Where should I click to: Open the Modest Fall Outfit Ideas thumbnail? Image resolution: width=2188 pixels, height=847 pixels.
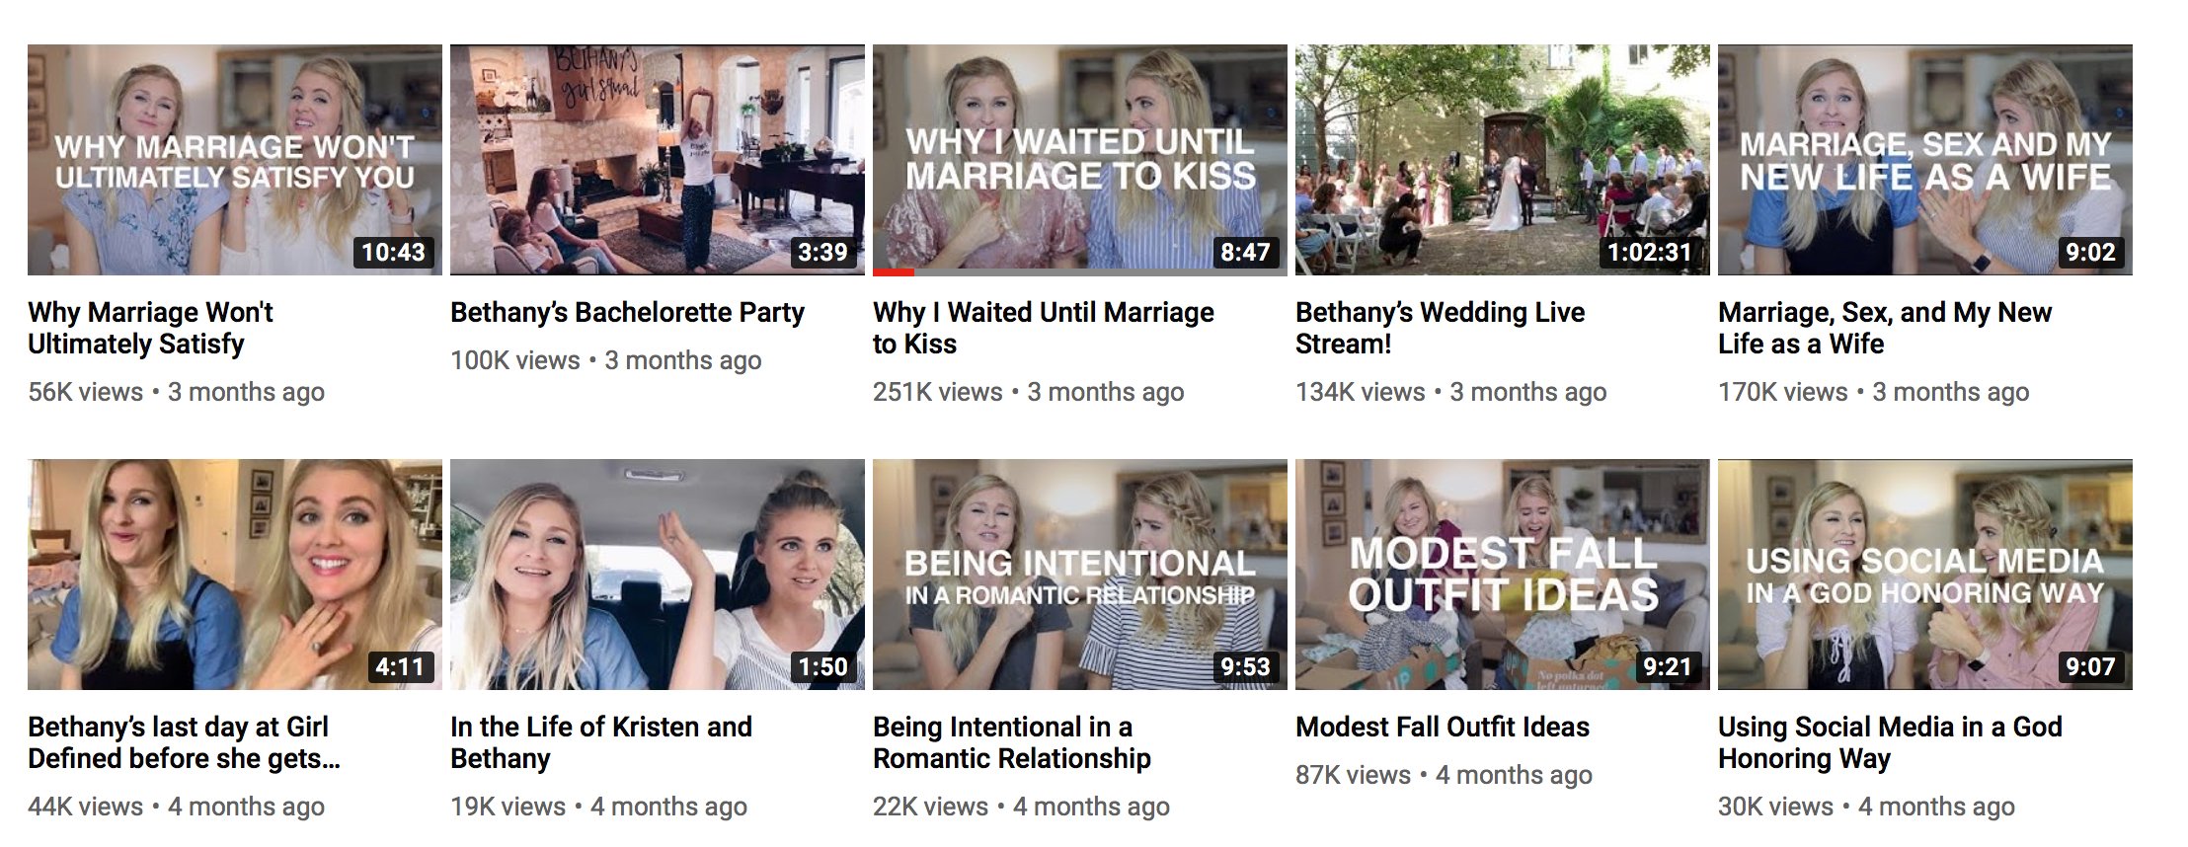(x=1503, y=575)
